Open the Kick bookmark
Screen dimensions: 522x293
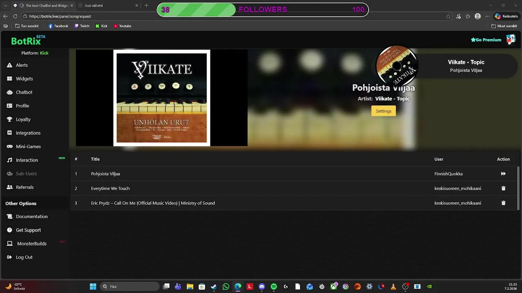coord(102,26)
